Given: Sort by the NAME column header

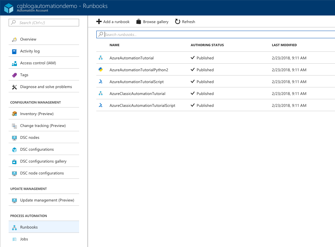Looking at the screenshot, I should point(115,45).
